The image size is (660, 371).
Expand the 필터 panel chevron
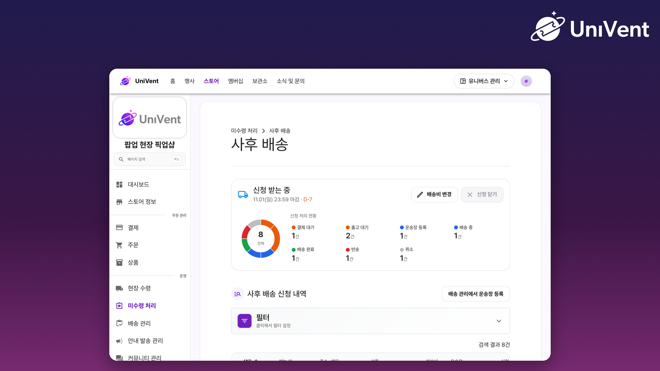tap(498, 321)
